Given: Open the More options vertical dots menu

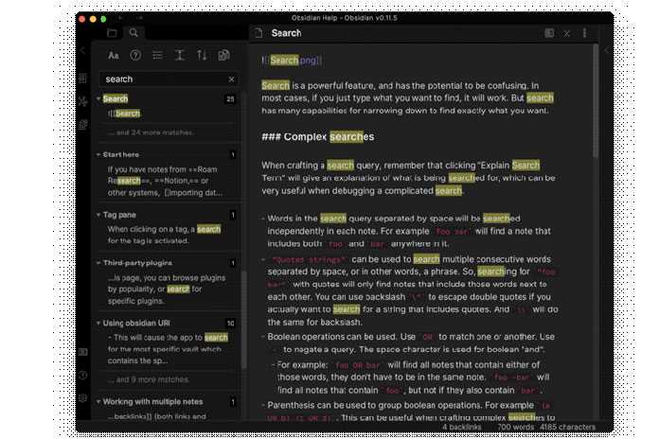Looking at the screenshot, I should pyautogui.click(x=584, y=33).
